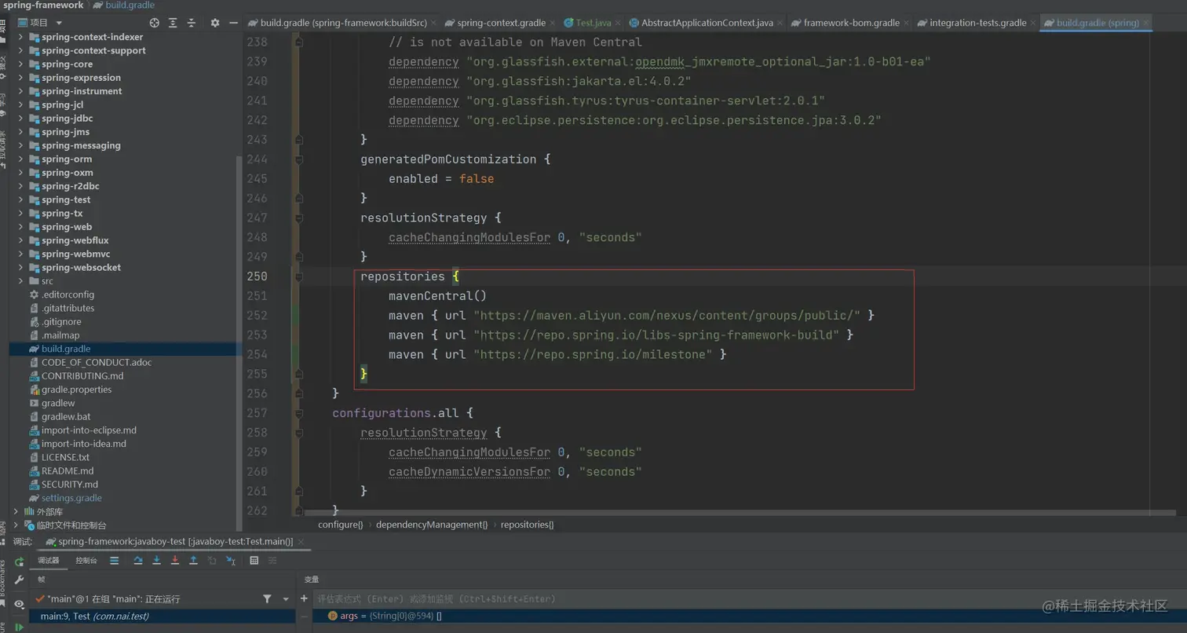Click the Force Step Into red icon
This screenshot has width=1187, height=633.
pyautogui.click(x=174, y=561)
